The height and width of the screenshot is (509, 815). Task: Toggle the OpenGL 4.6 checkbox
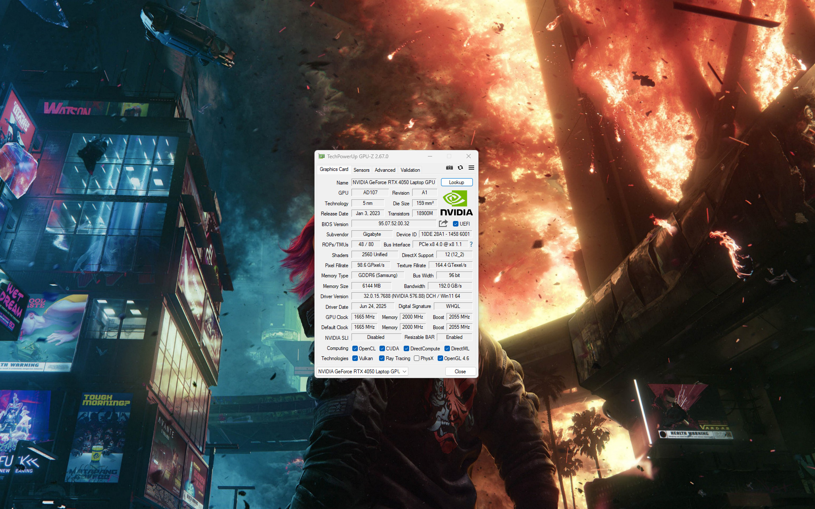click(x=440, y=358)
